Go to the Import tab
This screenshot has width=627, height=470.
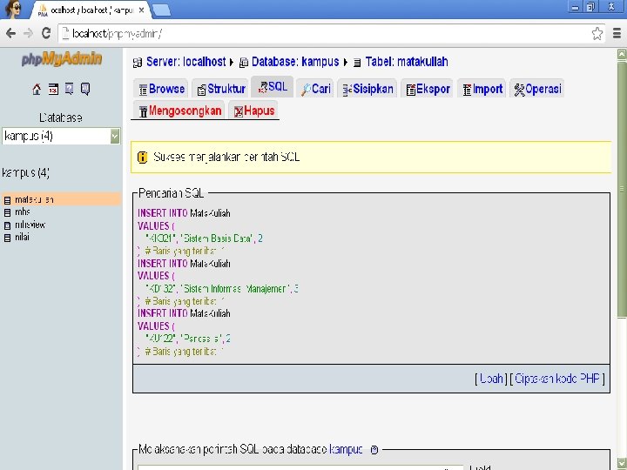point(482,89)
